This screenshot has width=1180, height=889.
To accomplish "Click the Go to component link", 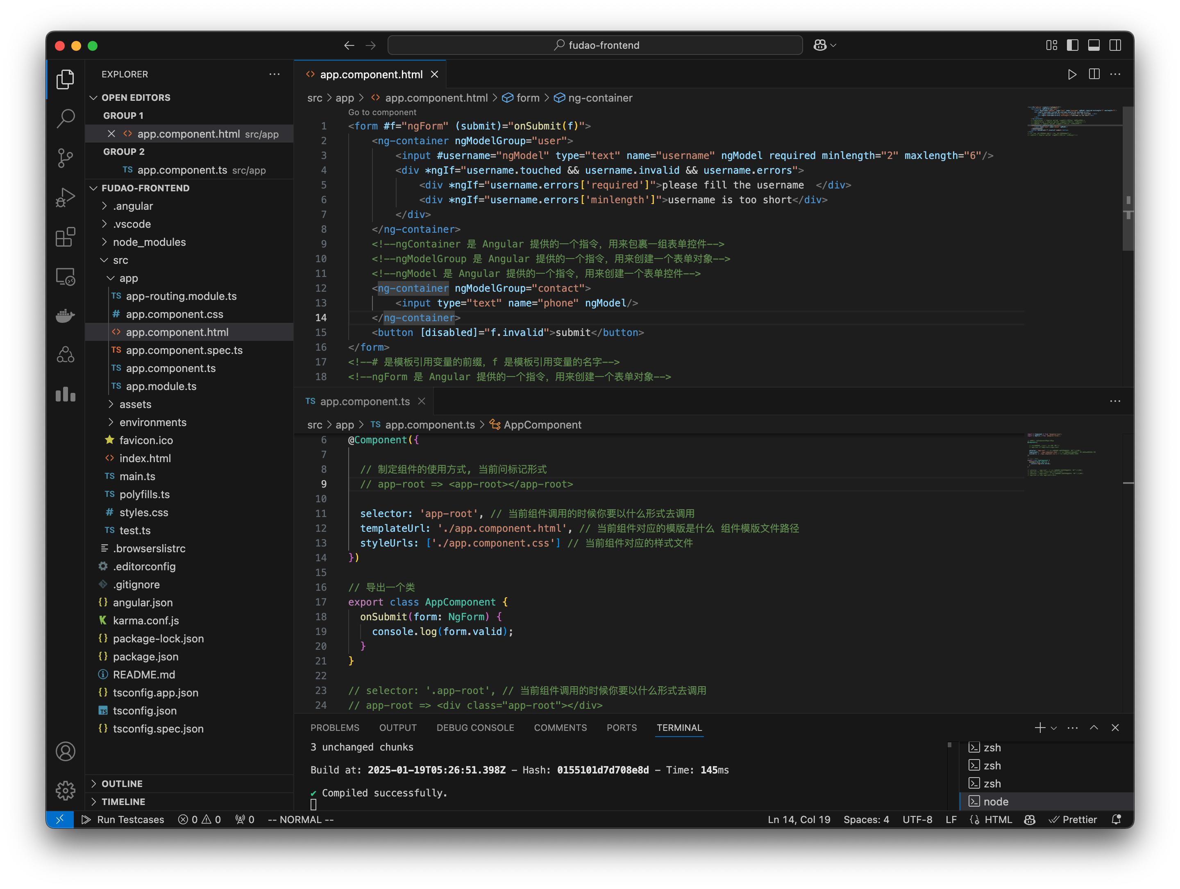I will pyautogui.click(x=382, y=112).
